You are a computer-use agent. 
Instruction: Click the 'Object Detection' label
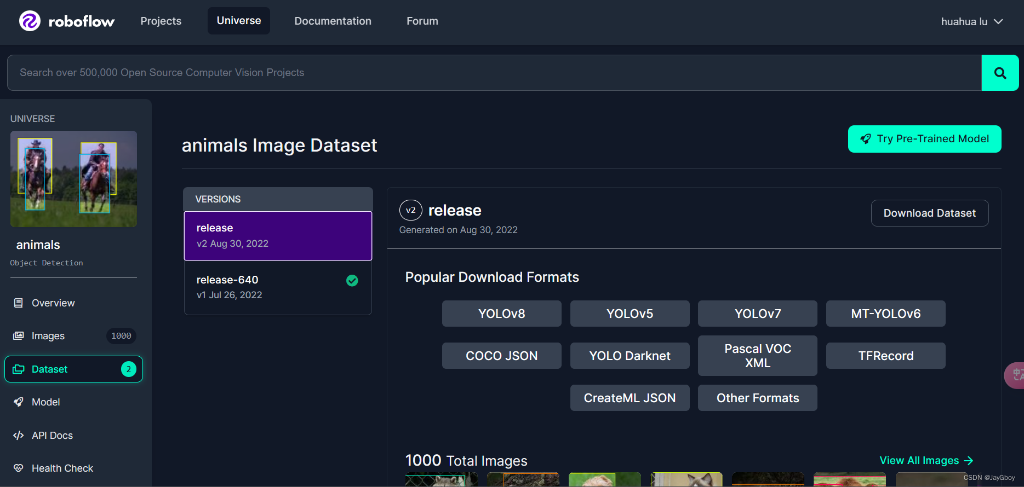coord(47,263)
